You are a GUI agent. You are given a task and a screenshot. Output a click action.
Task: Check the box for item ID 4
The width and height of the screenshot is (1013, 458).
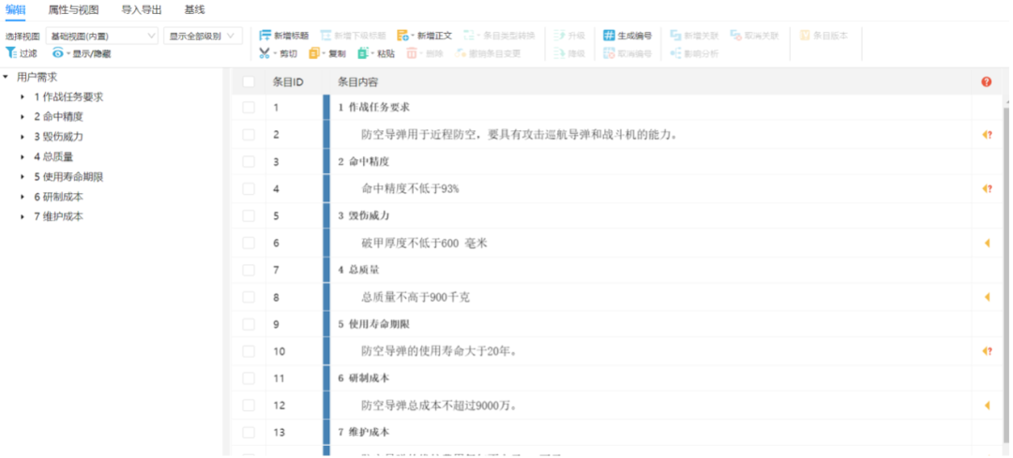click(249, 189)
